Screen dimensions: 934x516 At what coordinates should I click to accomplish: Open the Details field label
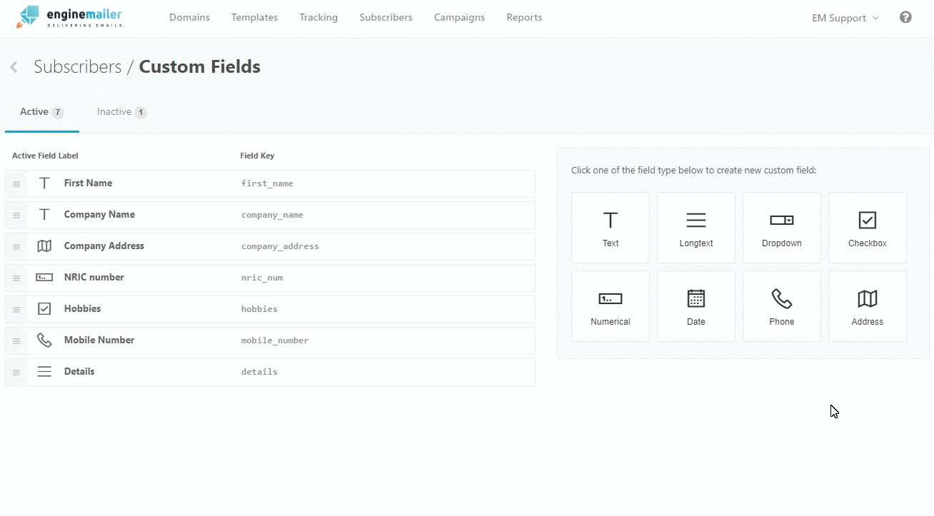point(79,372)
